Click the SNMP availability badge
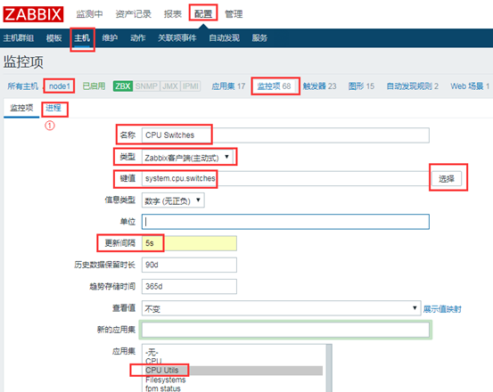Viewport: 493px width, 392px height. 146,86
